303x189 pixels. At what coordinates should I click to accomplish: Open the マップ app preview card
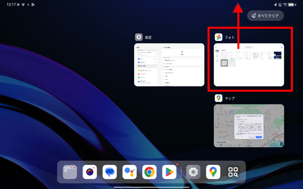click(x=248, y=125)
